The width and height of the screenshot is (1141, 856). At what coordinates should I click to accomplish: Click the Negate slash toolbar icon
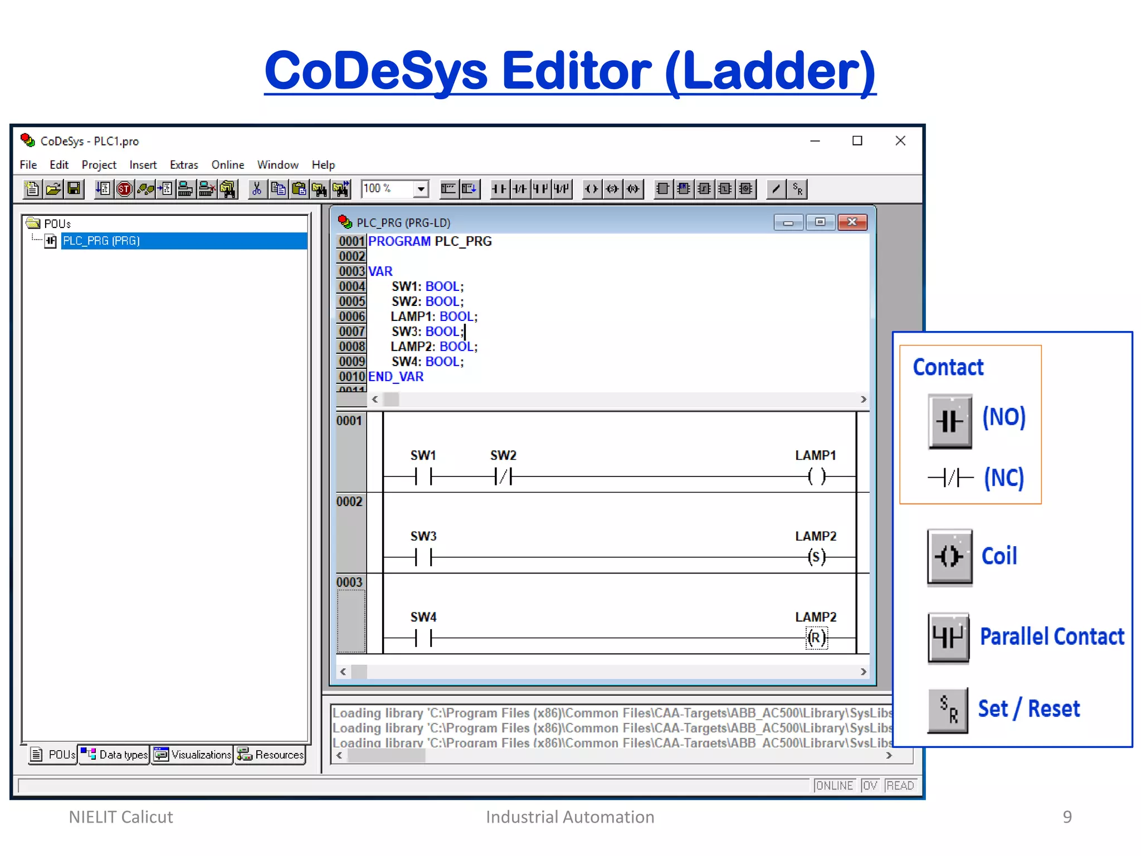776,189
